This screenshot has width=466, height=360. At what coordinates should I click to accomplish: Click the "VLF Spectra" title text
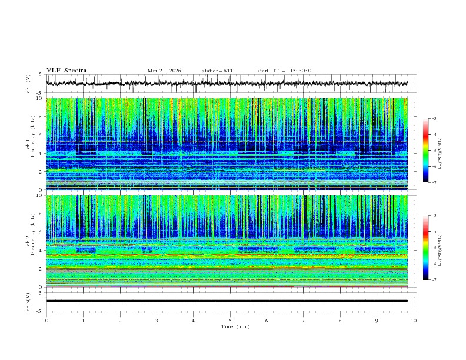click(66, 71)
